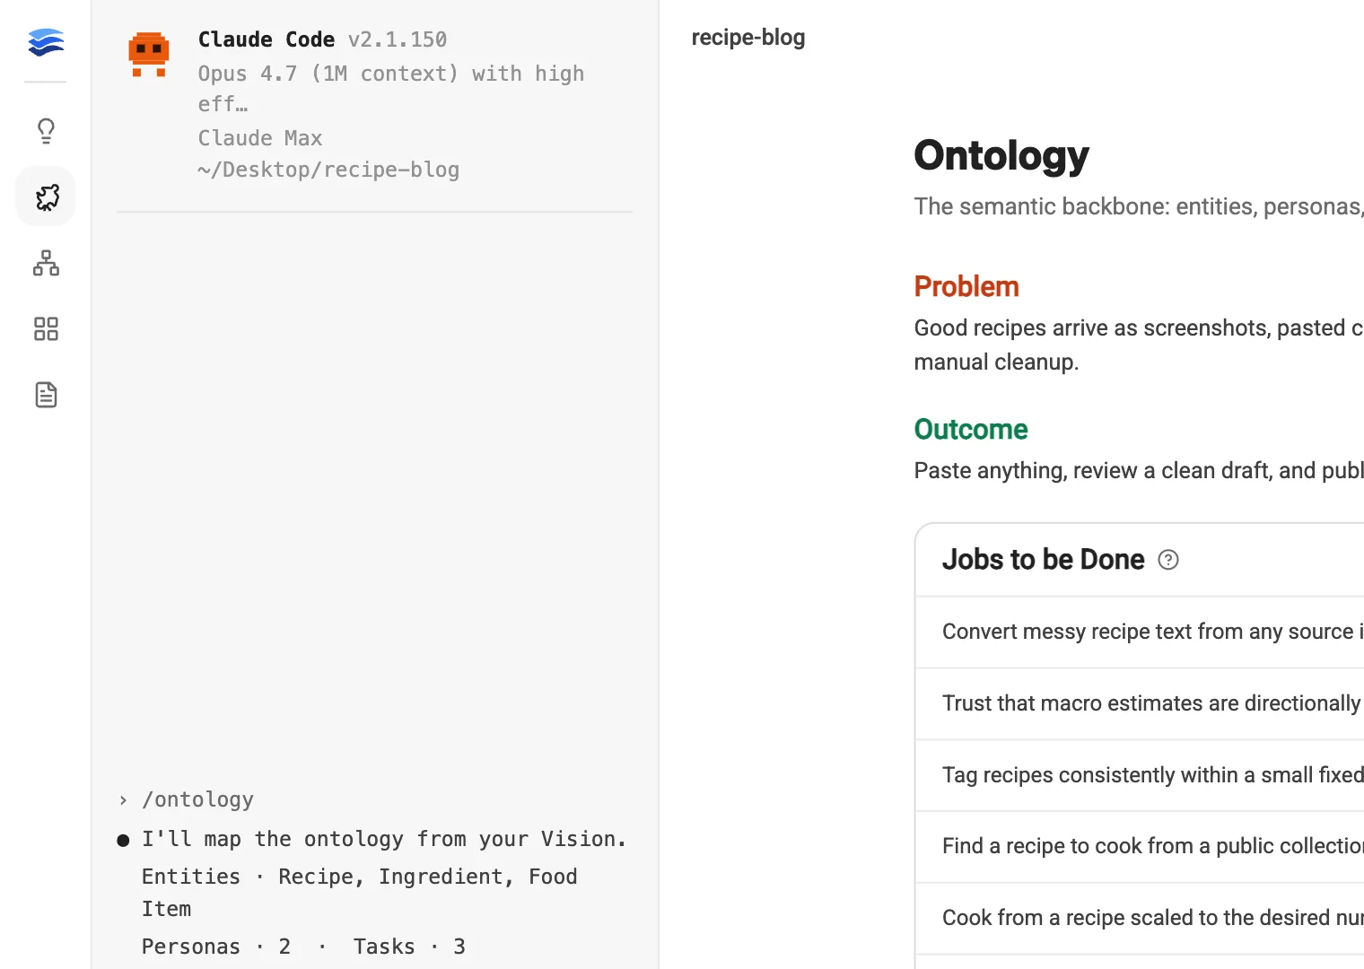
Task: Click the help icon beside Jobs to be Done
Action: tap(1167, 560)
